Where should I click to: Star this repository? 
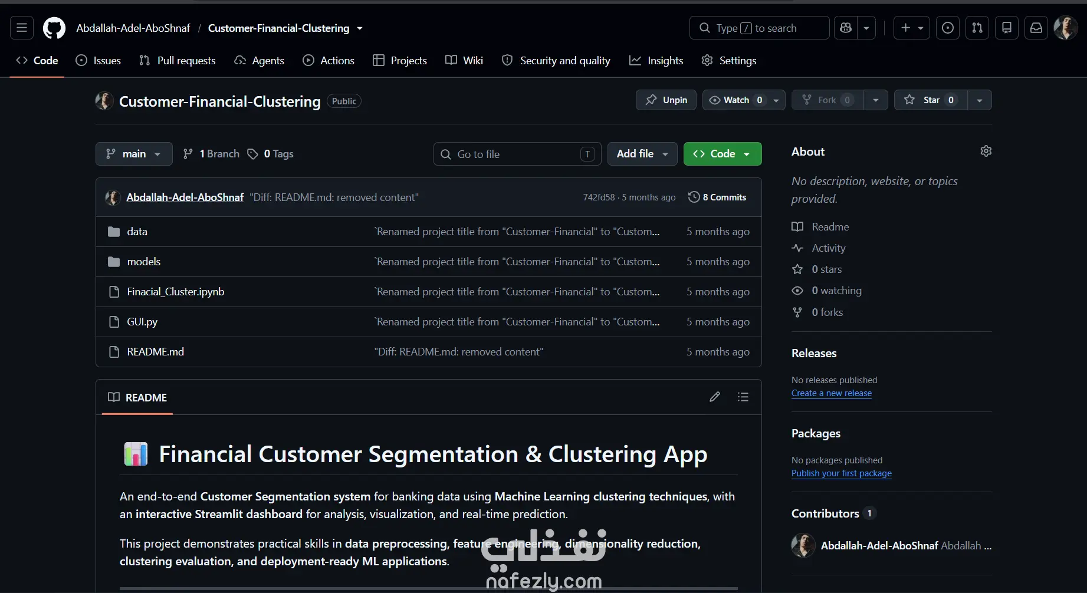[x=931, y=100]
